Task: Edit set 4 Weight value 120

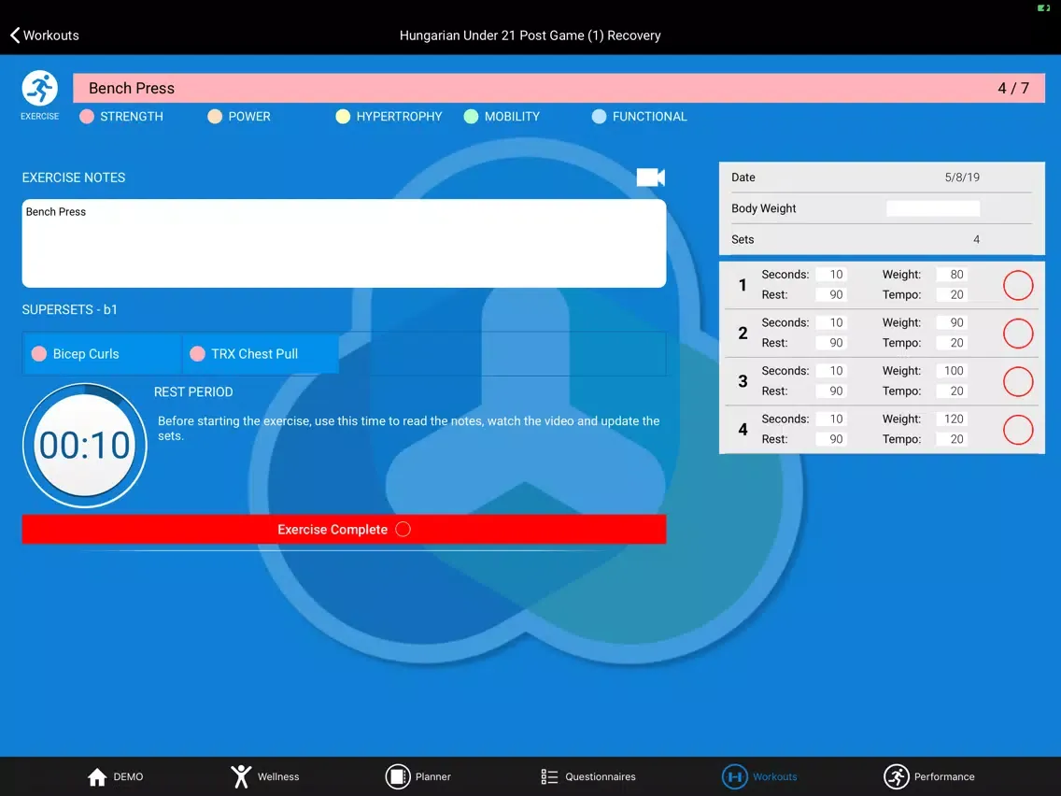Action: (x=952, y=419)
